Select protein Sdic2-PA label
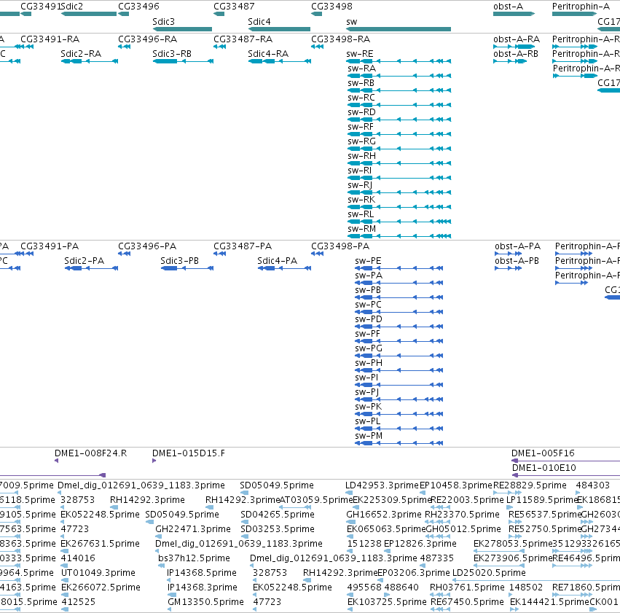 (85, 261)
